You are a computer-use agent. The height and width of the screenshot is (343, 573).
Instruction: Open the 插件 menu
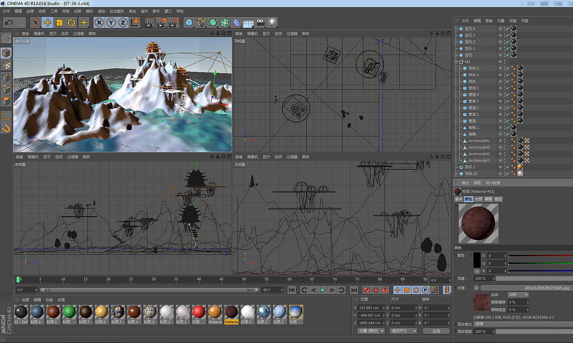[x=144, y=11]
